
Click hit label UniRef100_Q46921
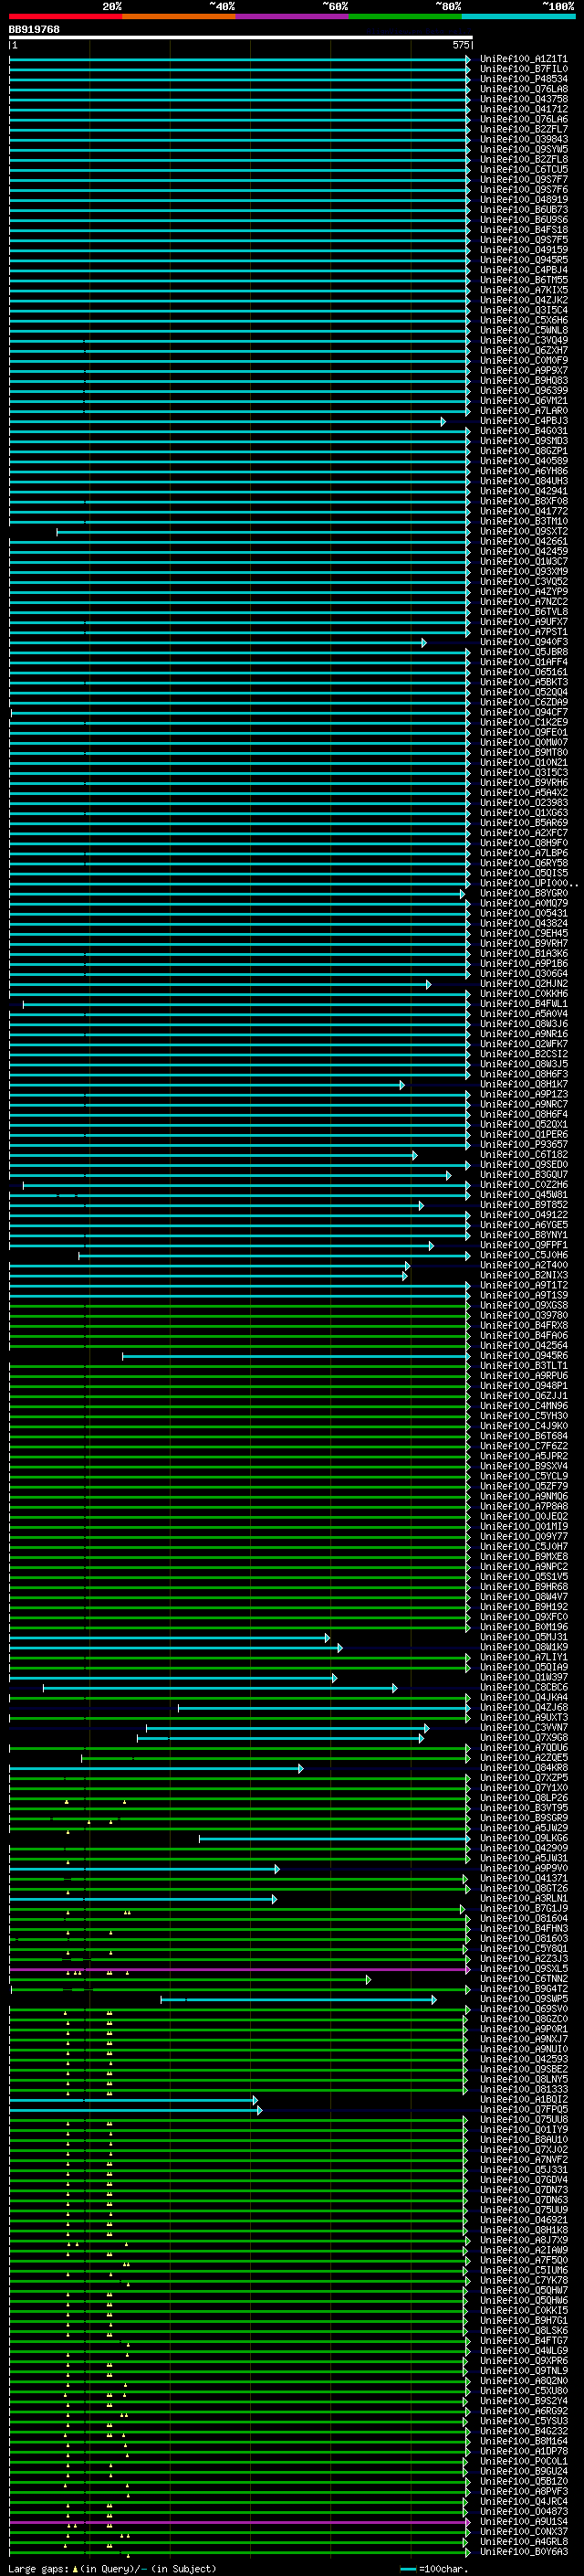coord(523,2219)
